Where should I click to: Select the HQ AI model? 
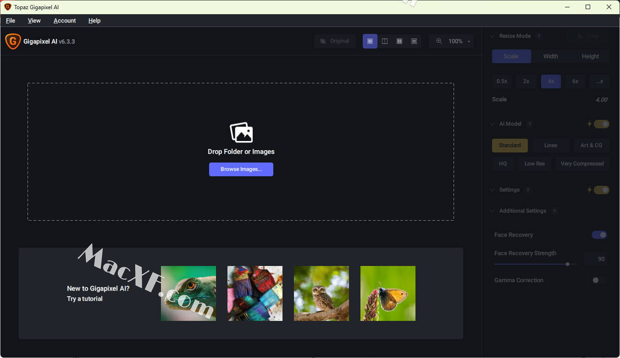[503, 164]
